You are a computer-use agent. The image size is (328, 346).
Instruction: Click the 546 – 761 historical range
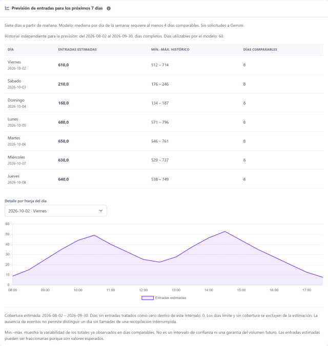pos(160,141)
